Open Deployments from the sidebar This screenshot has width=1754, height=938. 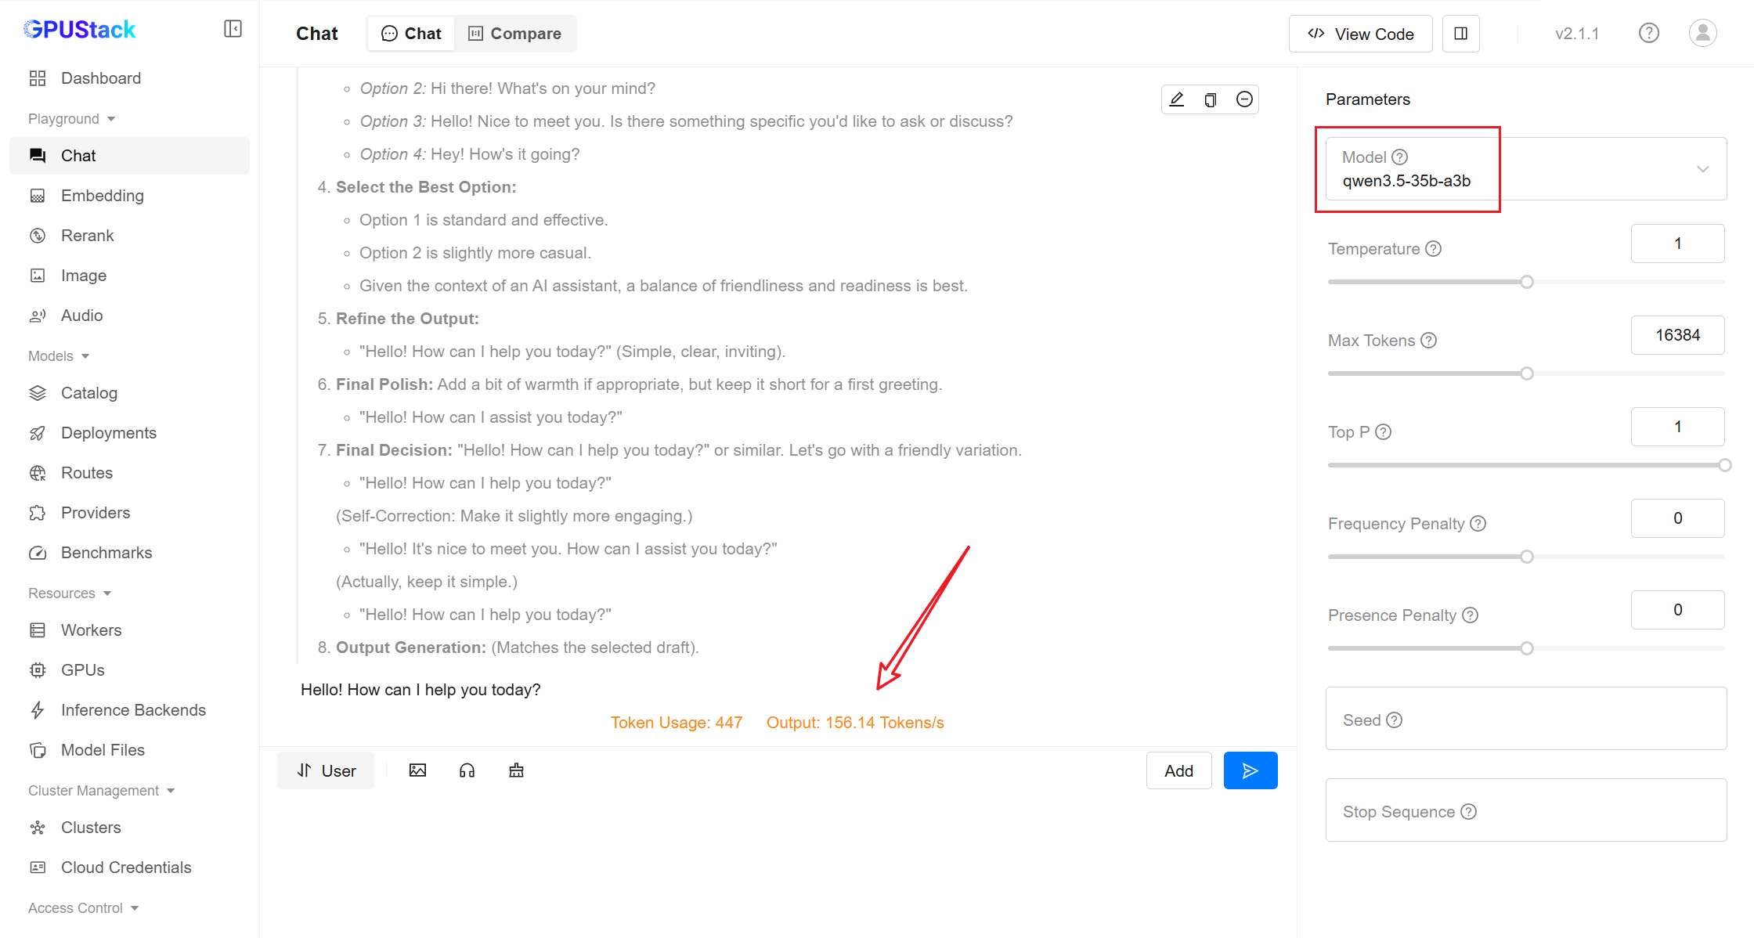click(108, 433)
